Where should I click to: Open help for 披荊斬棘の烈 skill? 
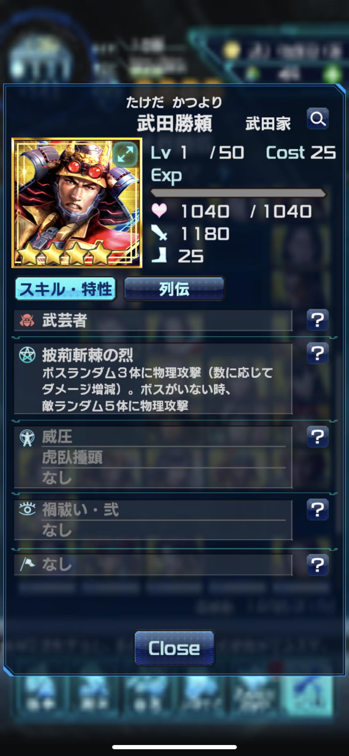pos(318,353)
